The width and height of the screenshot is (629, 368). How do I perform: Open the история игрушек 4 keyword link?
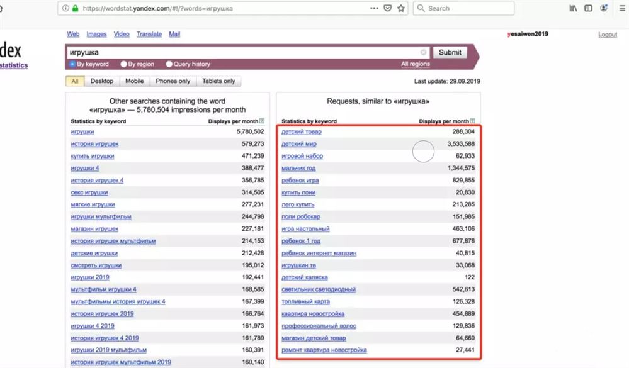(97, 180)
